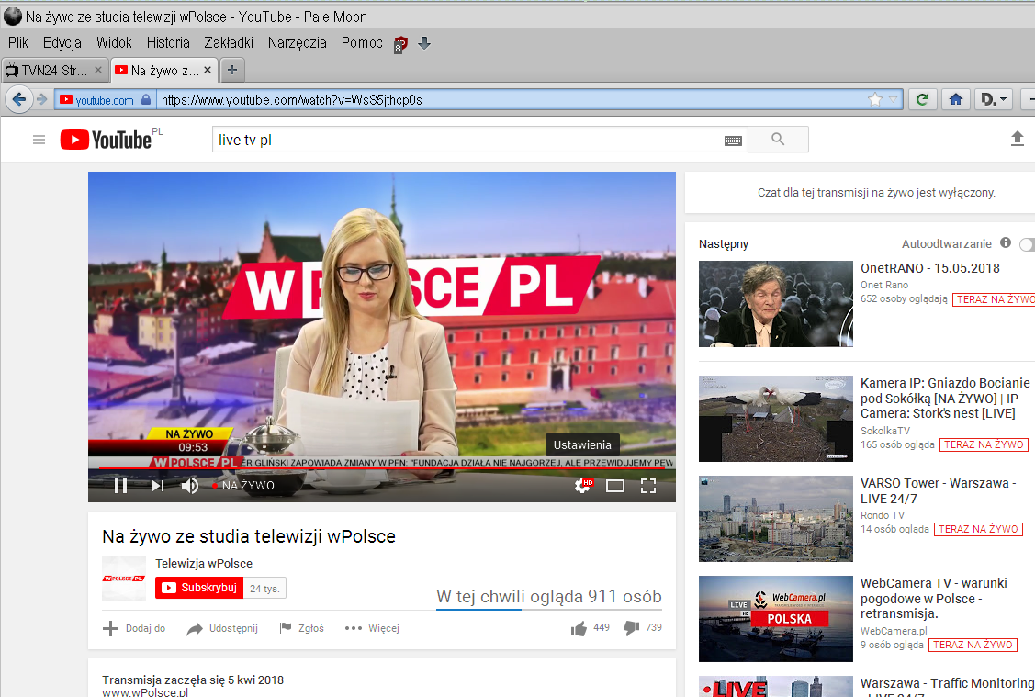This screenshot has width=1035, height=697.
Task: Open the bookmark star dropdown arrow
Action: [x=893, y=100]
